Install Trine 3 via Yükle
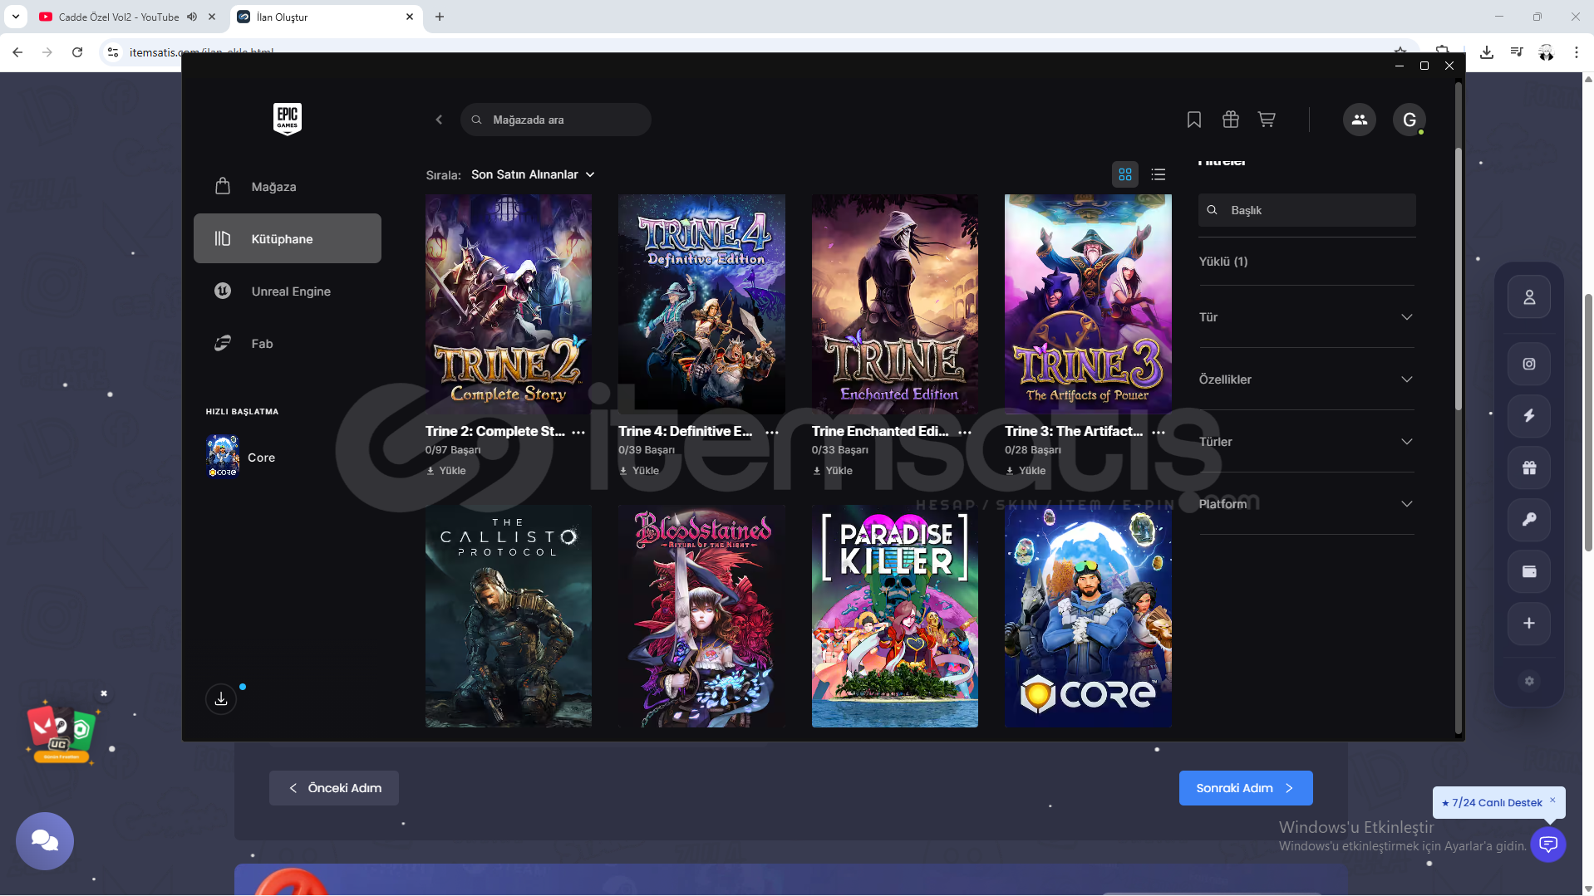This screenshot has height=896, width=1594. [1026, 471]
